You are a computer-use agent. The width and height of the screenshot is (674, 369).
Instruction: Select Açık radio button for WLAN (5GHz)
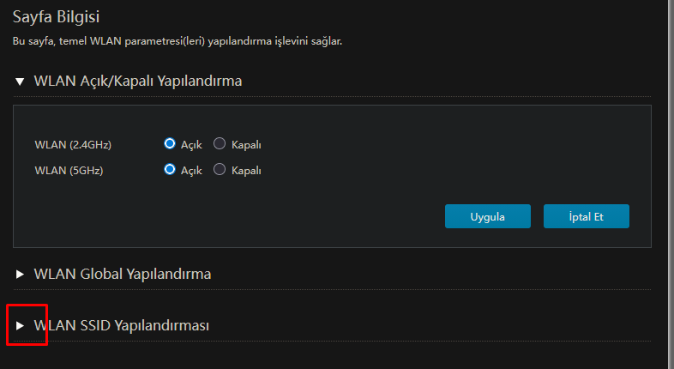[170, 169]
